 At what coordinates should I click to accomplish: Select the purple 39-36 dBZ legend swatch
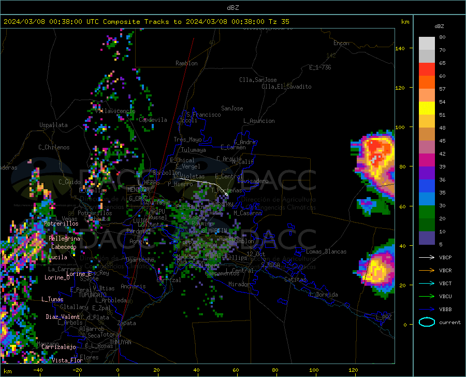[427, 173]
